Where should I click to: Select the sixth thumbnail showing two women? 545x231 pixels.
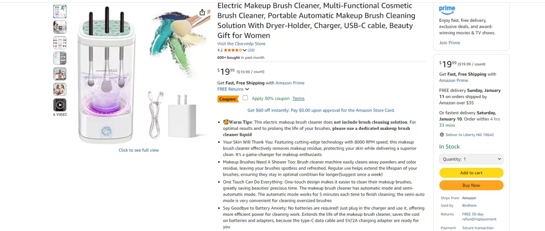(60, 89)
